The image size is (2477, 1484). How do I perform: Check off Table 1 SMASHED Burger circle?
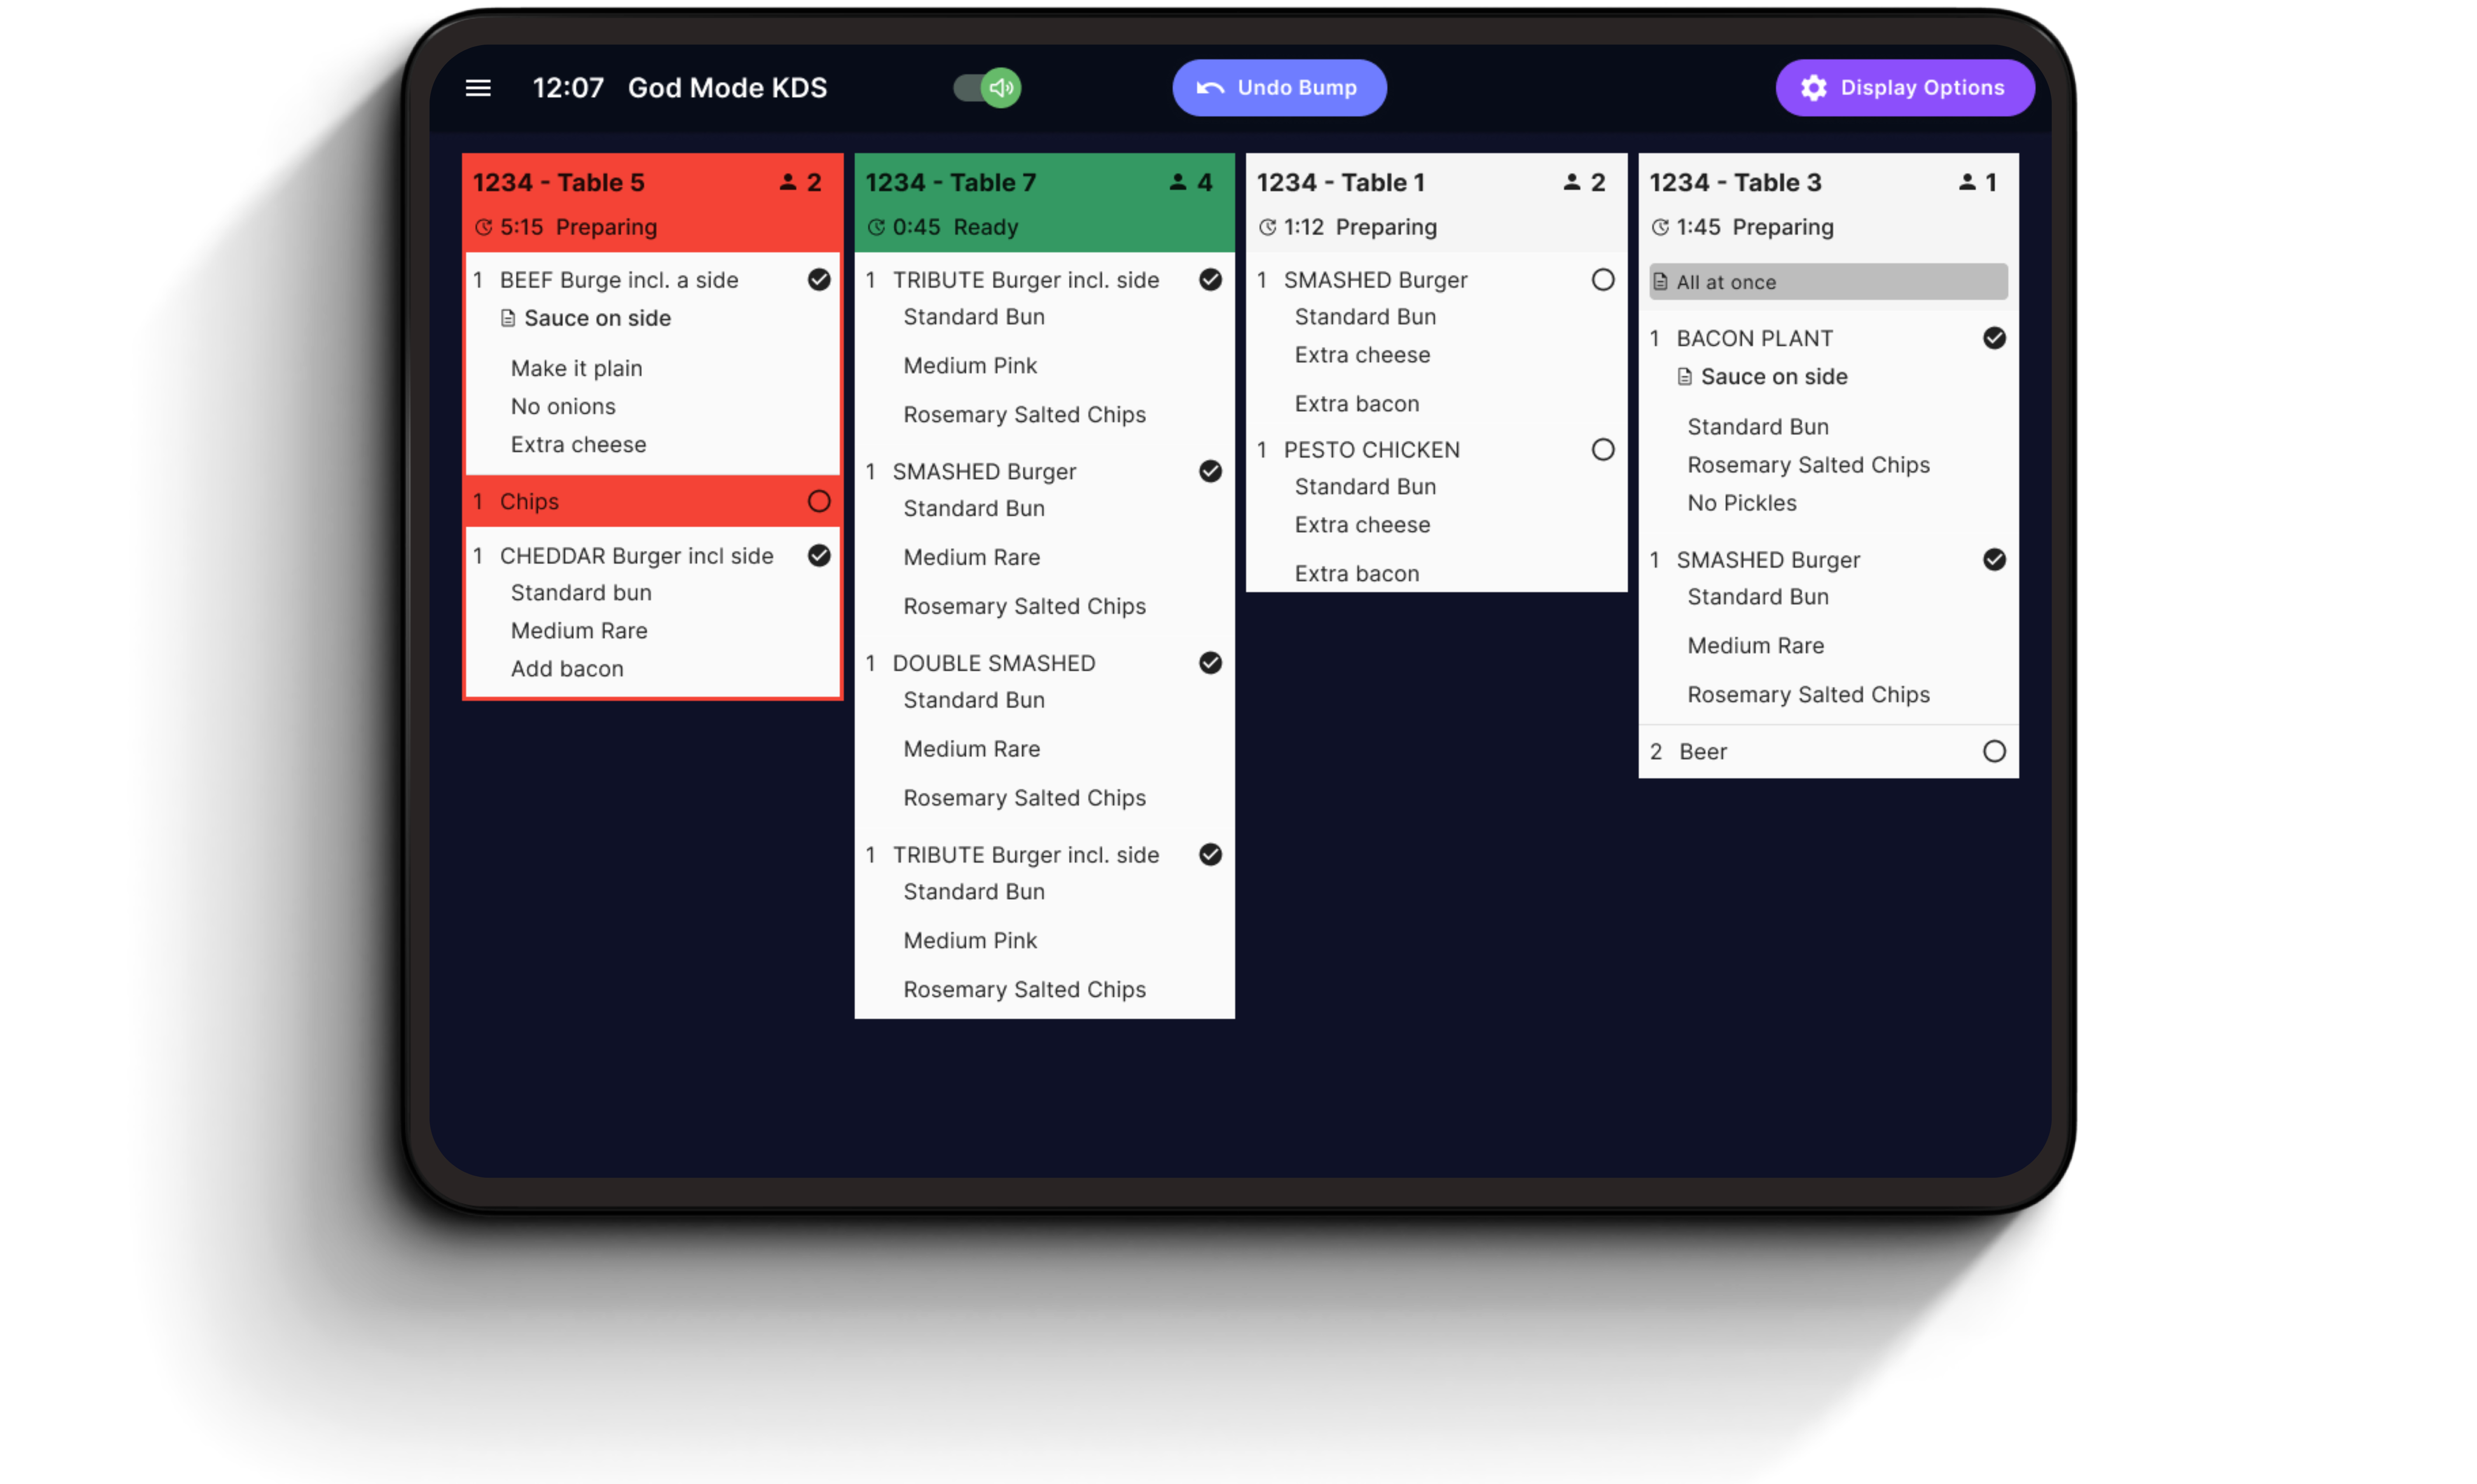coord(1603,280)
